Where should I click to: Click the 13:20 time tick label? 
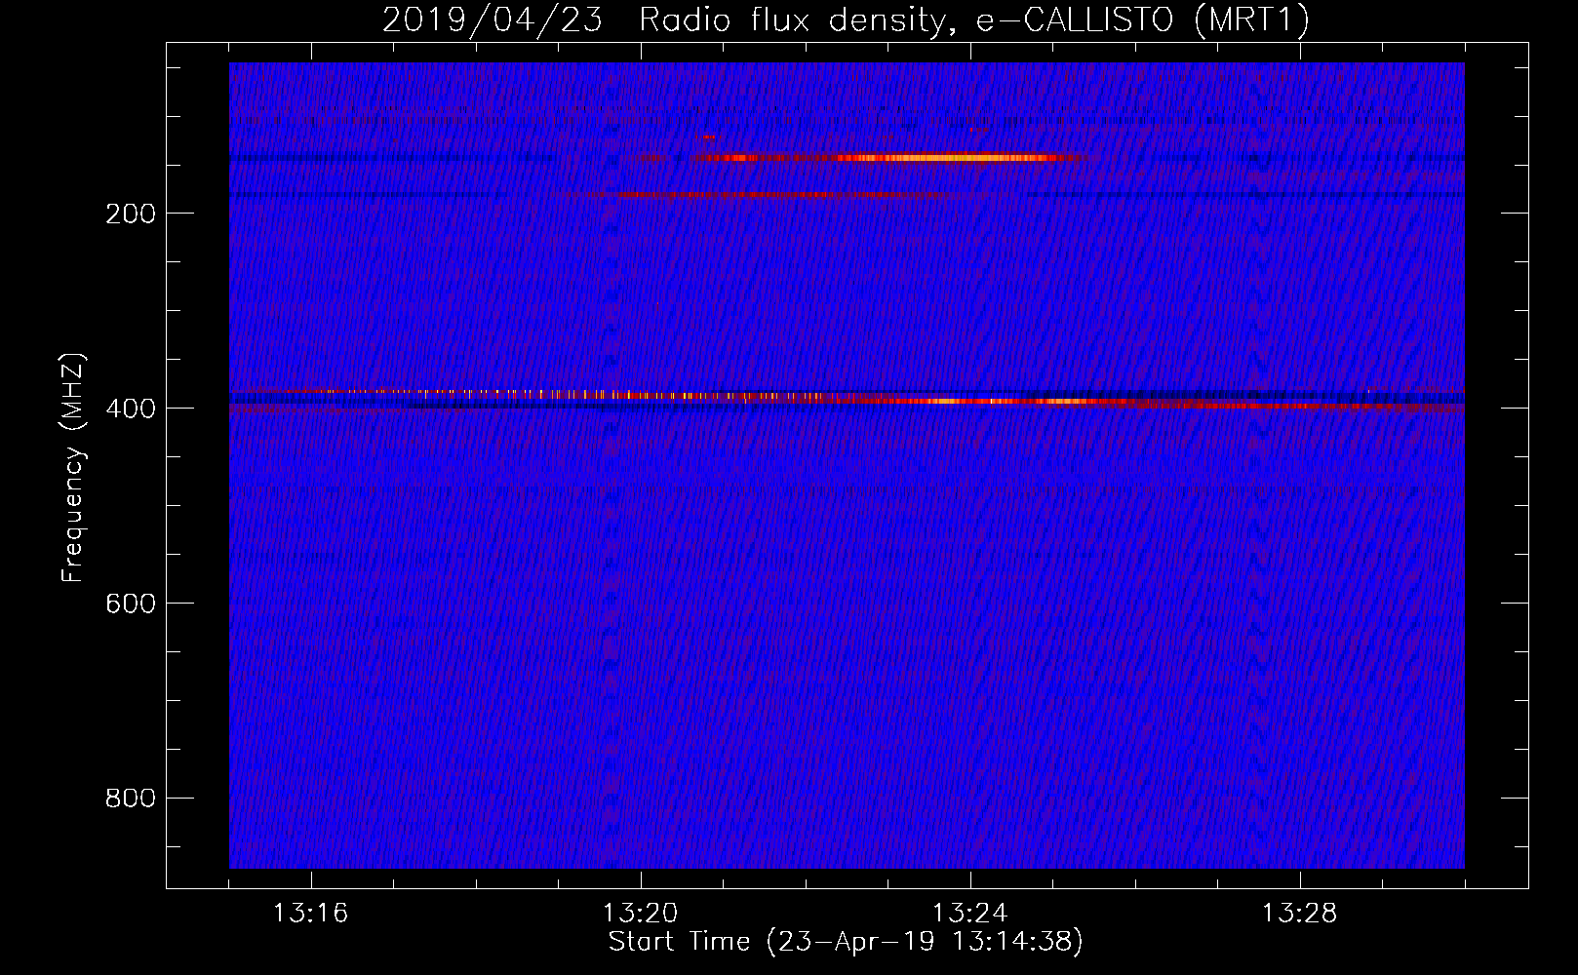pyautogui.click(x=640, y=914)
